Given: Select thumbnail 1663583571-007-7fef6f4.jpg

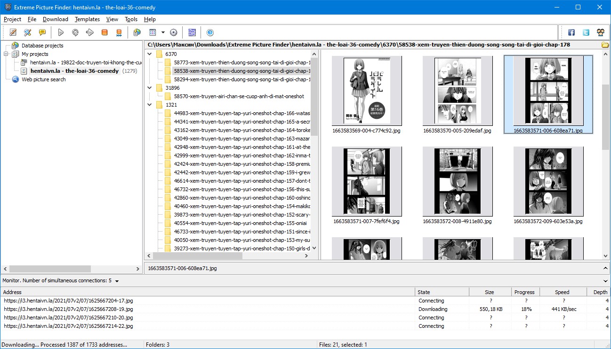Looking at the screenshot, I should coord(367,186).
